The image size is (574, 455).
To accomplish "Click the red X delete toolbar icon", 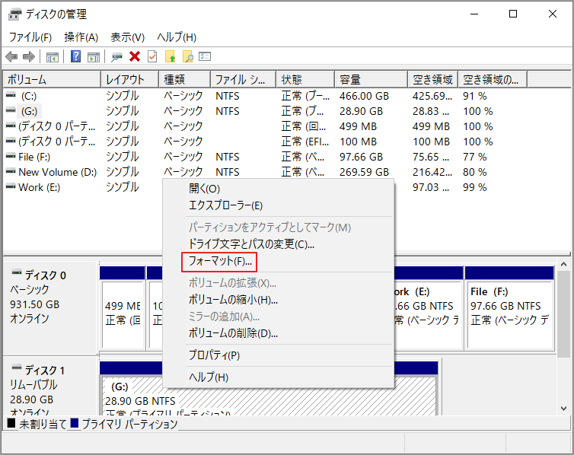I will 135,56.
